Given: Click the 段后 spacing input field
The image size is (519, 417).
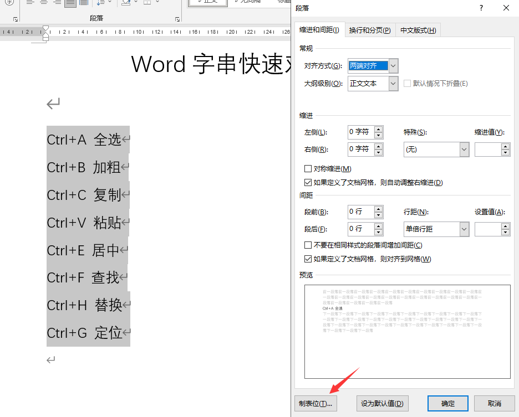Looking at the screenshot, I should click(361, 229).
